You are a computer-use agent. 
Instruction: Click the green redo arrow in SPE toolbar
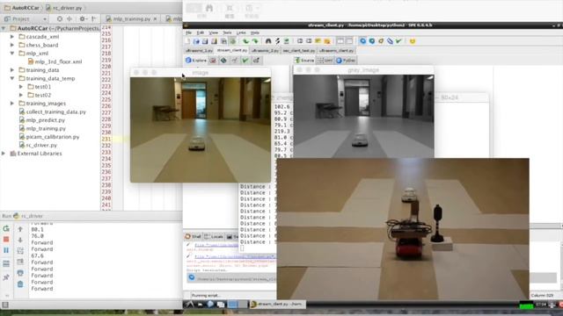coord(255,41)
